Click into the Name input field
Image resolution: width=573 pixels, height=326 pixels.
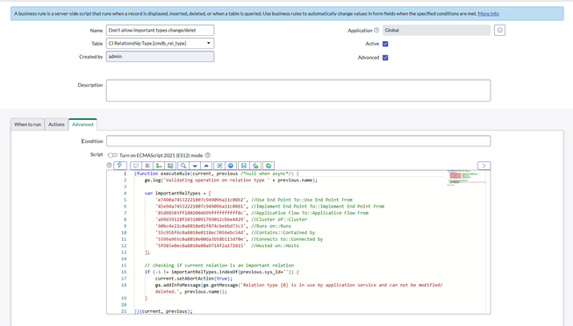tap(160, 31)
